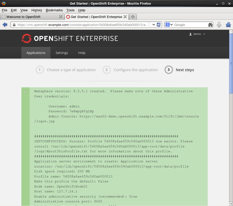Switch to the Welcome to OpenShift tab
The width and height of the screenshot is (233, 206).
32,17
